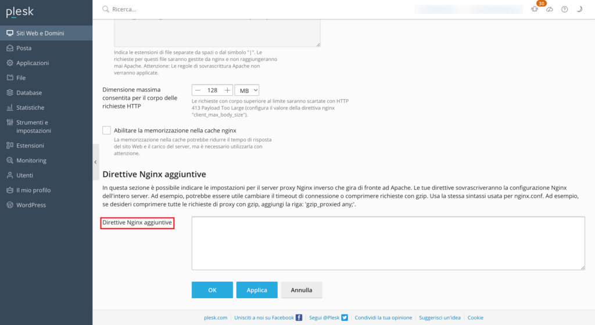Click the File folder icon in sidebar
The height and width of the screenshot is (325, 595).
pyautogui.click(x=10, y=78)
